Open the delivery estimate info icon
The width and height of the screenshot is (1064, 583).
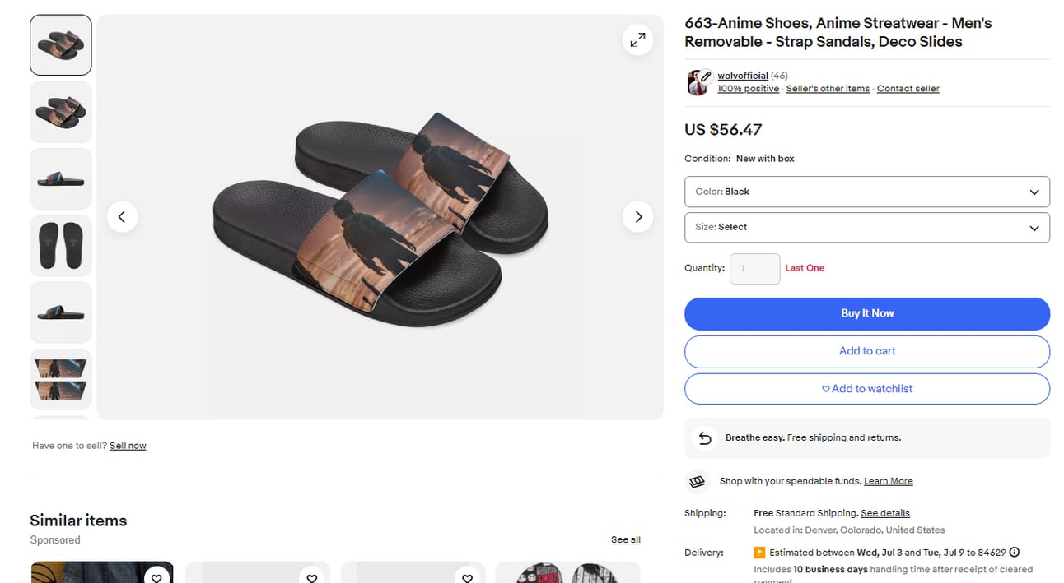[1014, 553]
